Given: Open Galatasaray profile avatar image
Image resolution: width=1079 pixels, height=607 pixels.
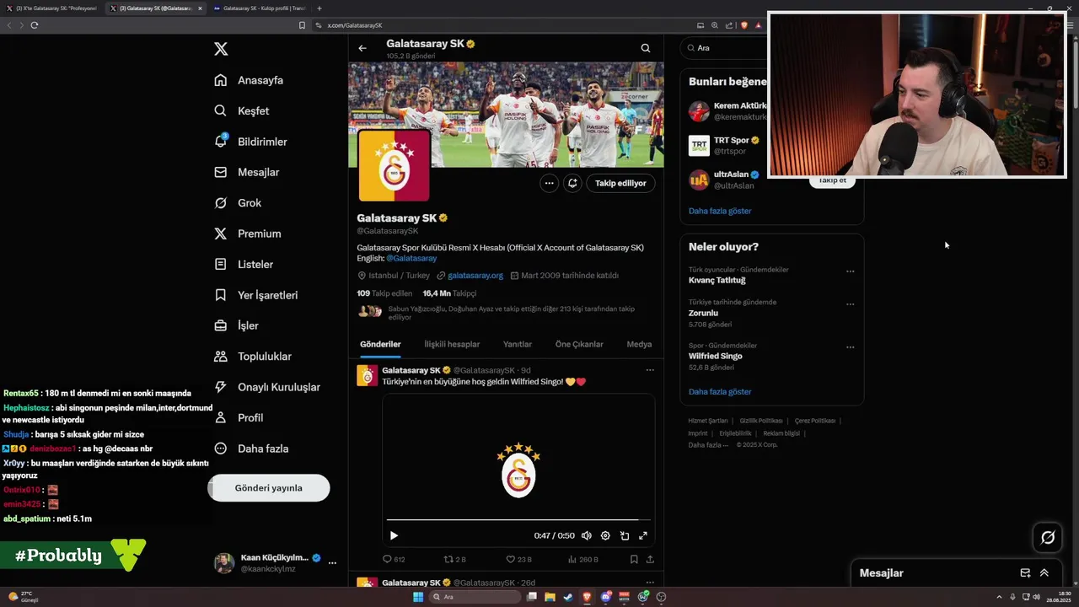Looking at the screenshot, I should pos(394,166).
